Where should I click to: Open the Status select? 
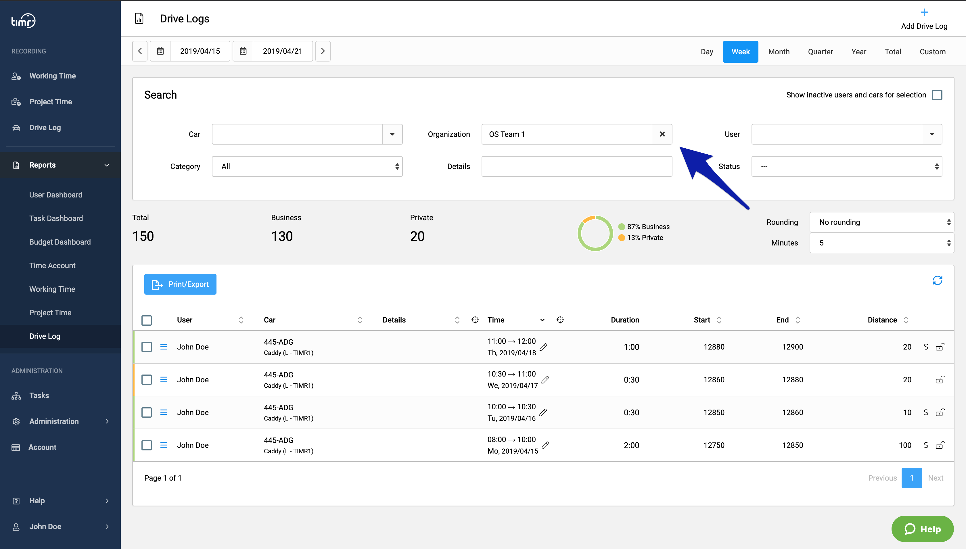tap(846, 166)
